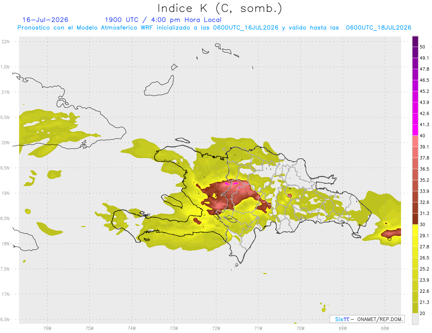Click the latitude label '20N'
The height and width of the screenshot is (333, 432).
[6, 143]
